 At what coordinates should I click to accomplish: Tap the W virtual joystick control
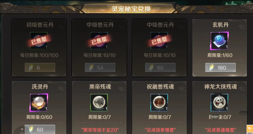(22, 129)
